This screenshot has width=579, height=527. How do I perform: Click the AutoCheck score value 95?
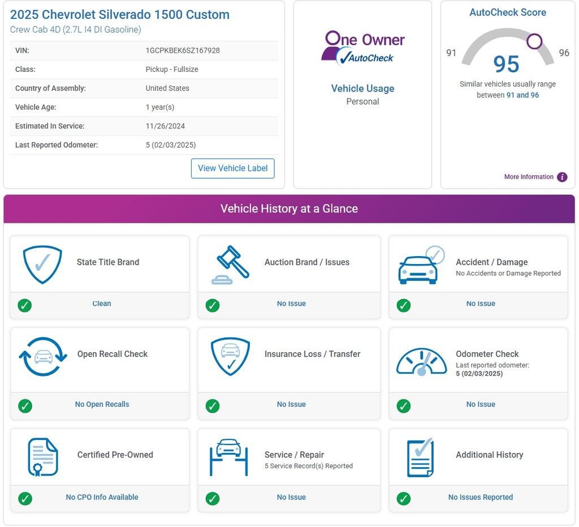coord(506,64)
